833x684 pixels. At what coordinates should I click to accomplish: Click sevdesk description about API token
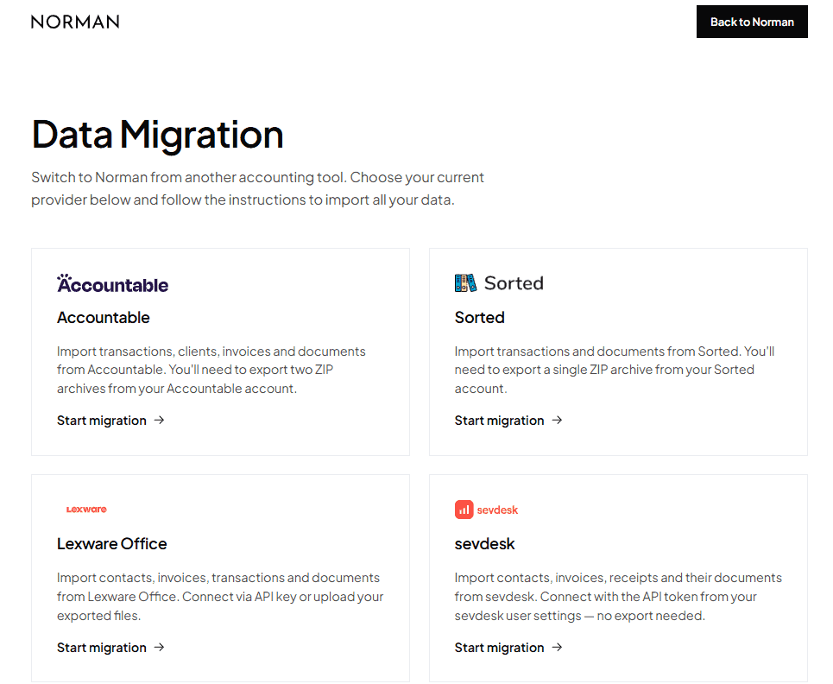[x=618, y=596]
